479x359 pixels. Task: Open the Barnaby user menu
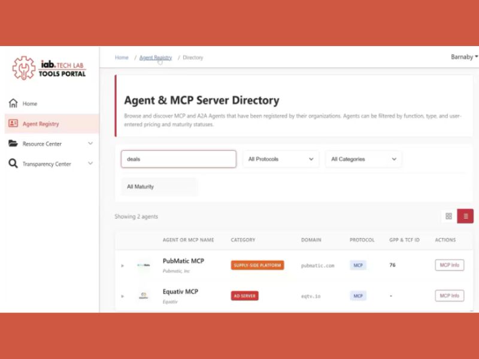click(464, 57)
